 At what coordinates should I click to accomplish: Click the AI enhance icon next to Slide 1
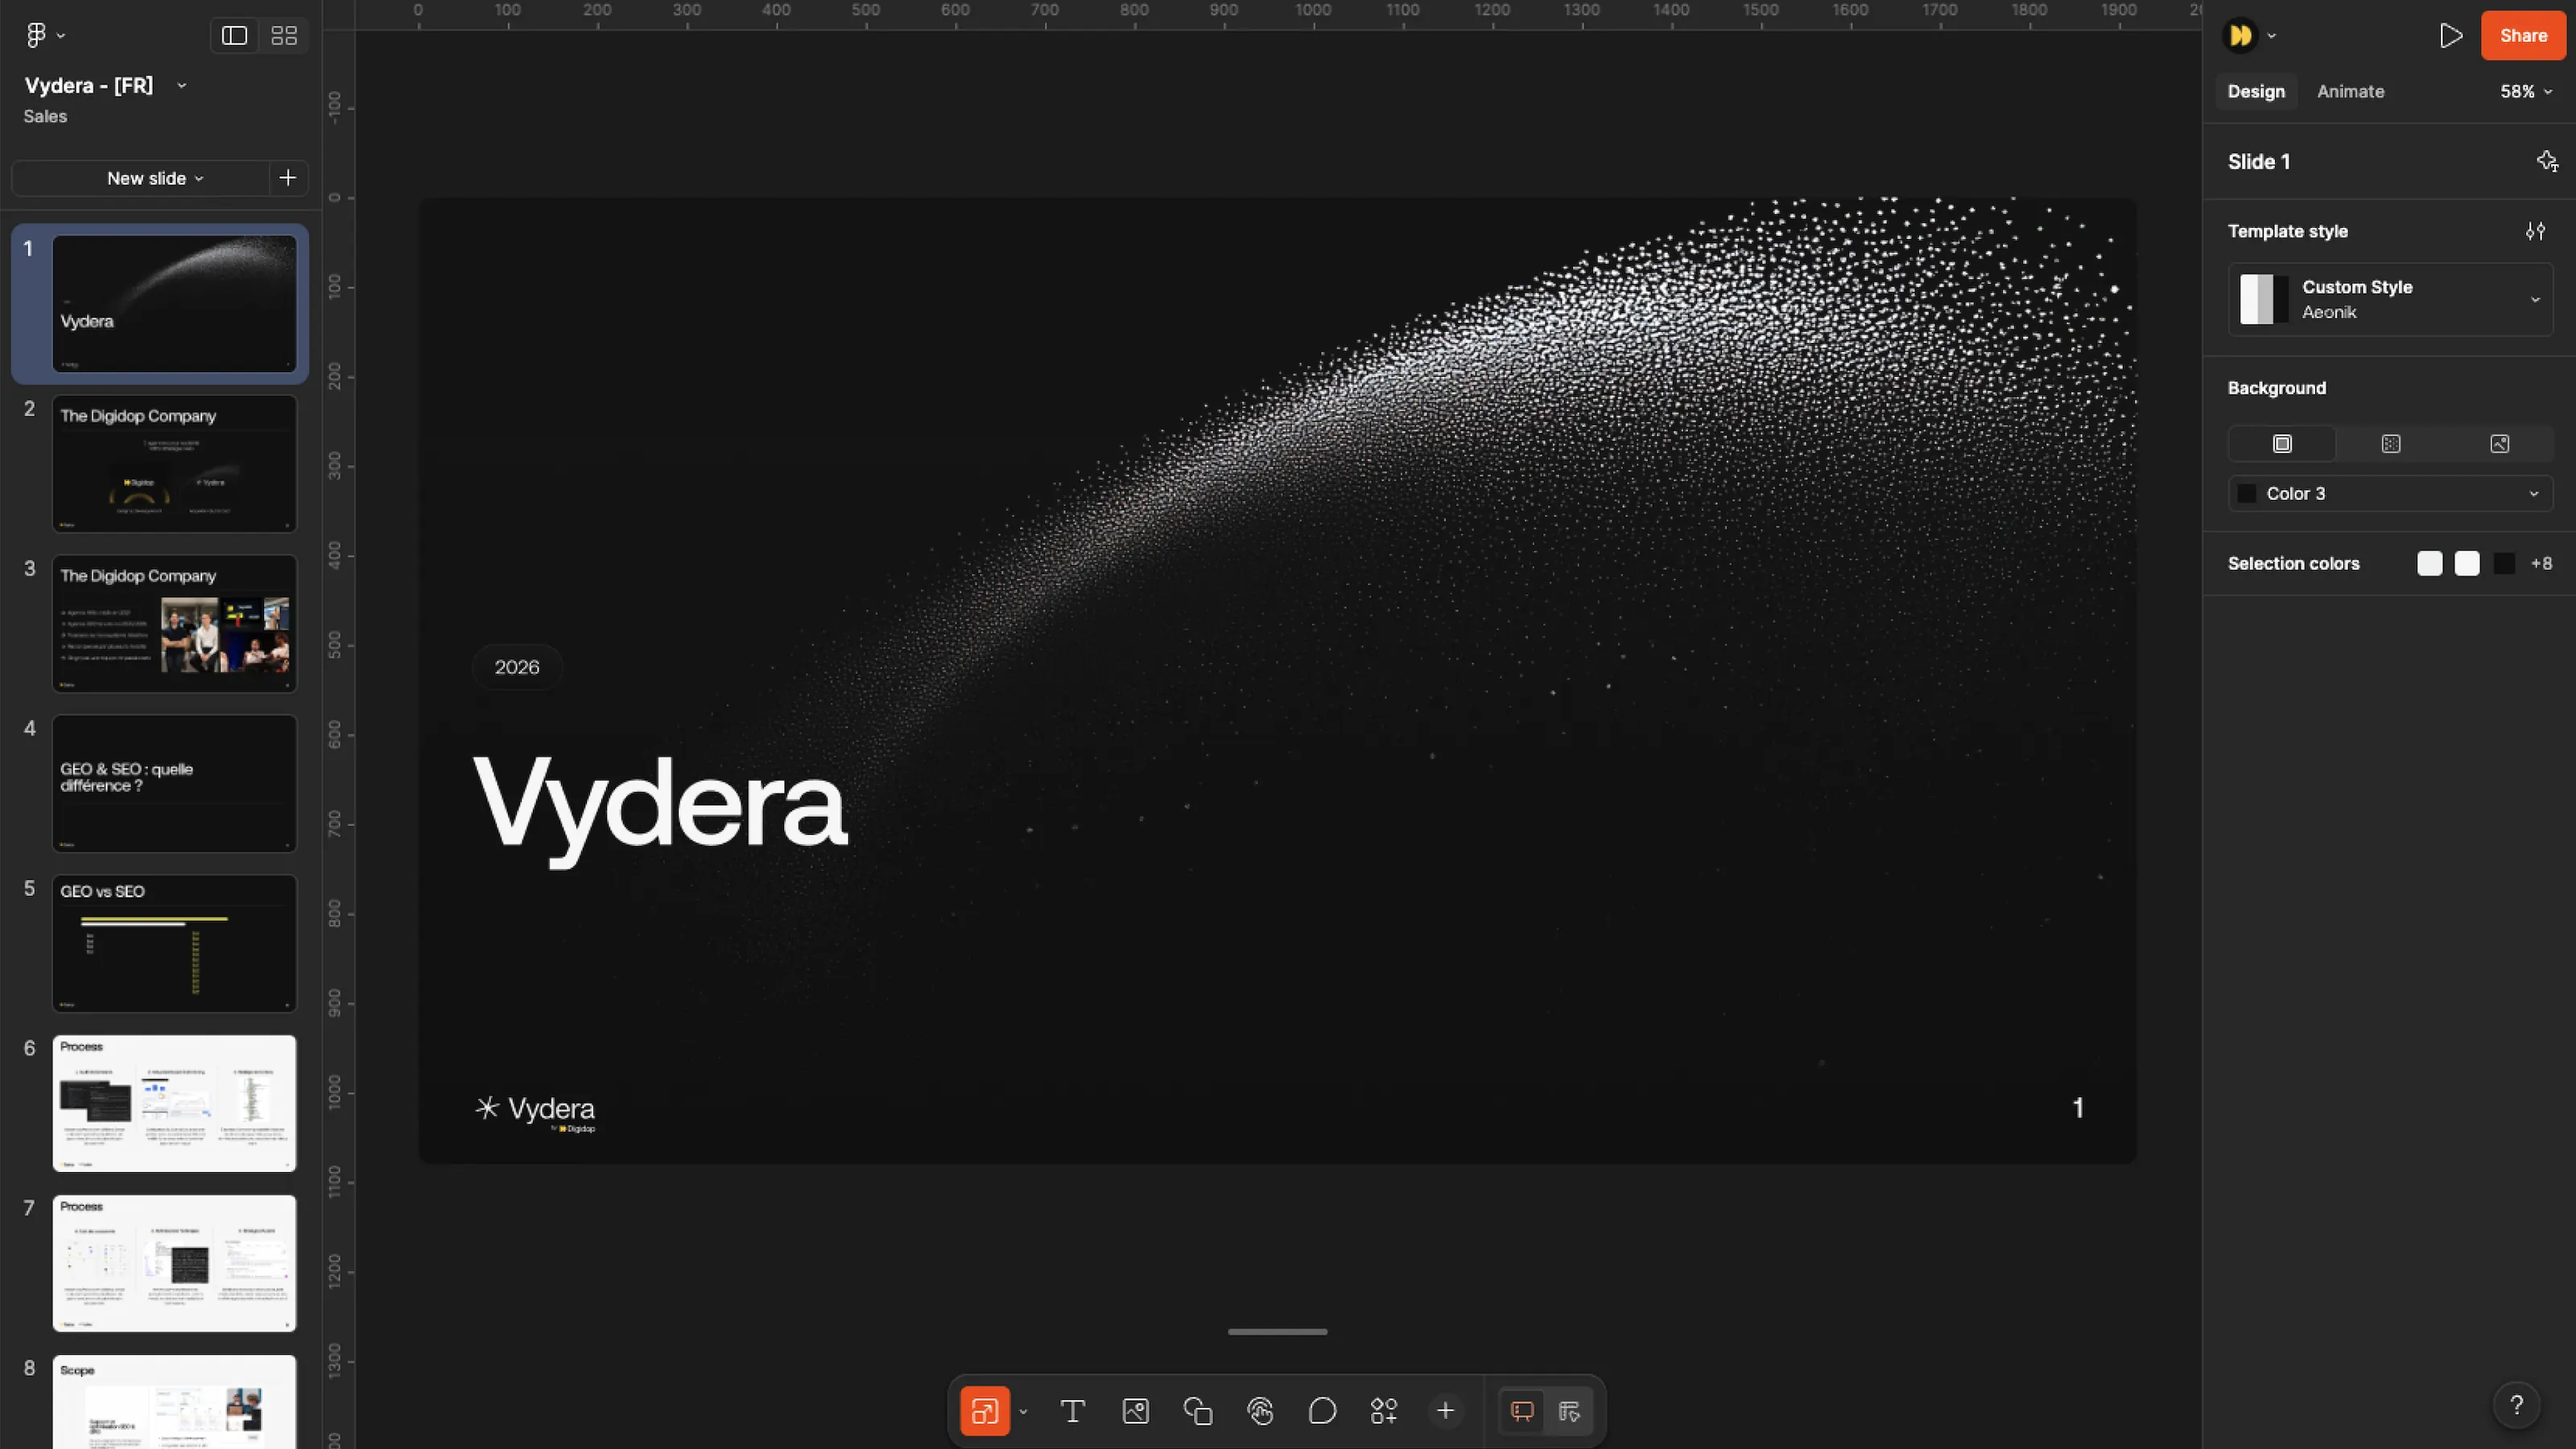click(2546, 161)
